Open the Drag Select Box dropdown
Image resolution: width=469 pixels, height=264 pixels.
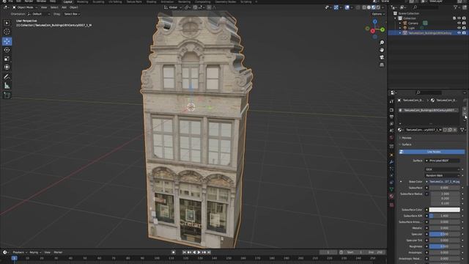[72, 14]
